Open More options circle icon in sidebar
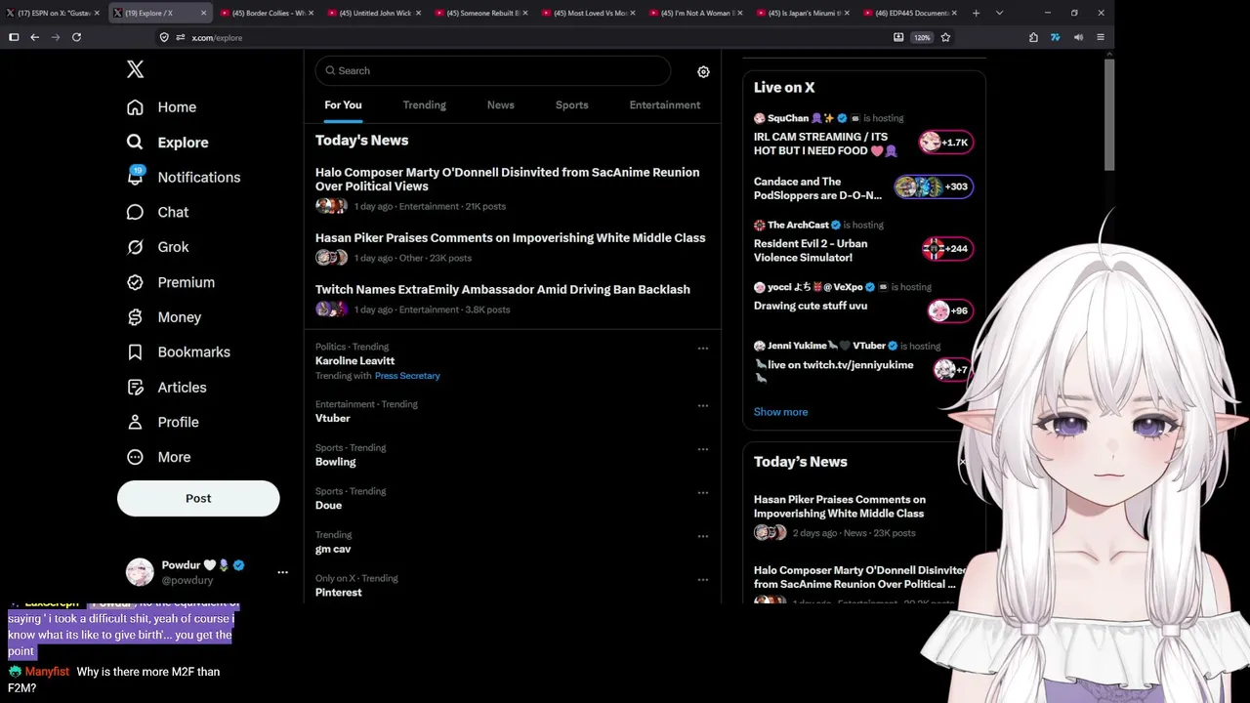 (x=135, y=457)
